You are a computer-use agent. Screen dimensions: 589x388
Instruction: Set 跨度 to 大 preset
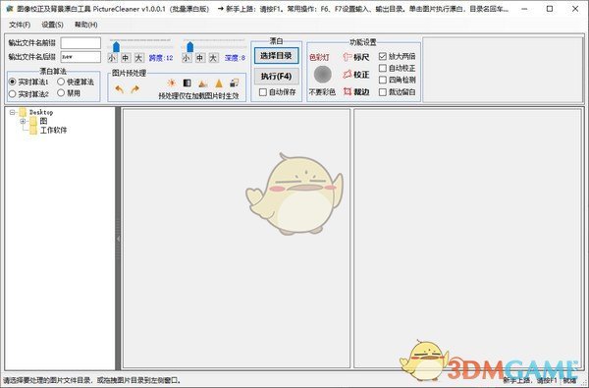[139, 58]
